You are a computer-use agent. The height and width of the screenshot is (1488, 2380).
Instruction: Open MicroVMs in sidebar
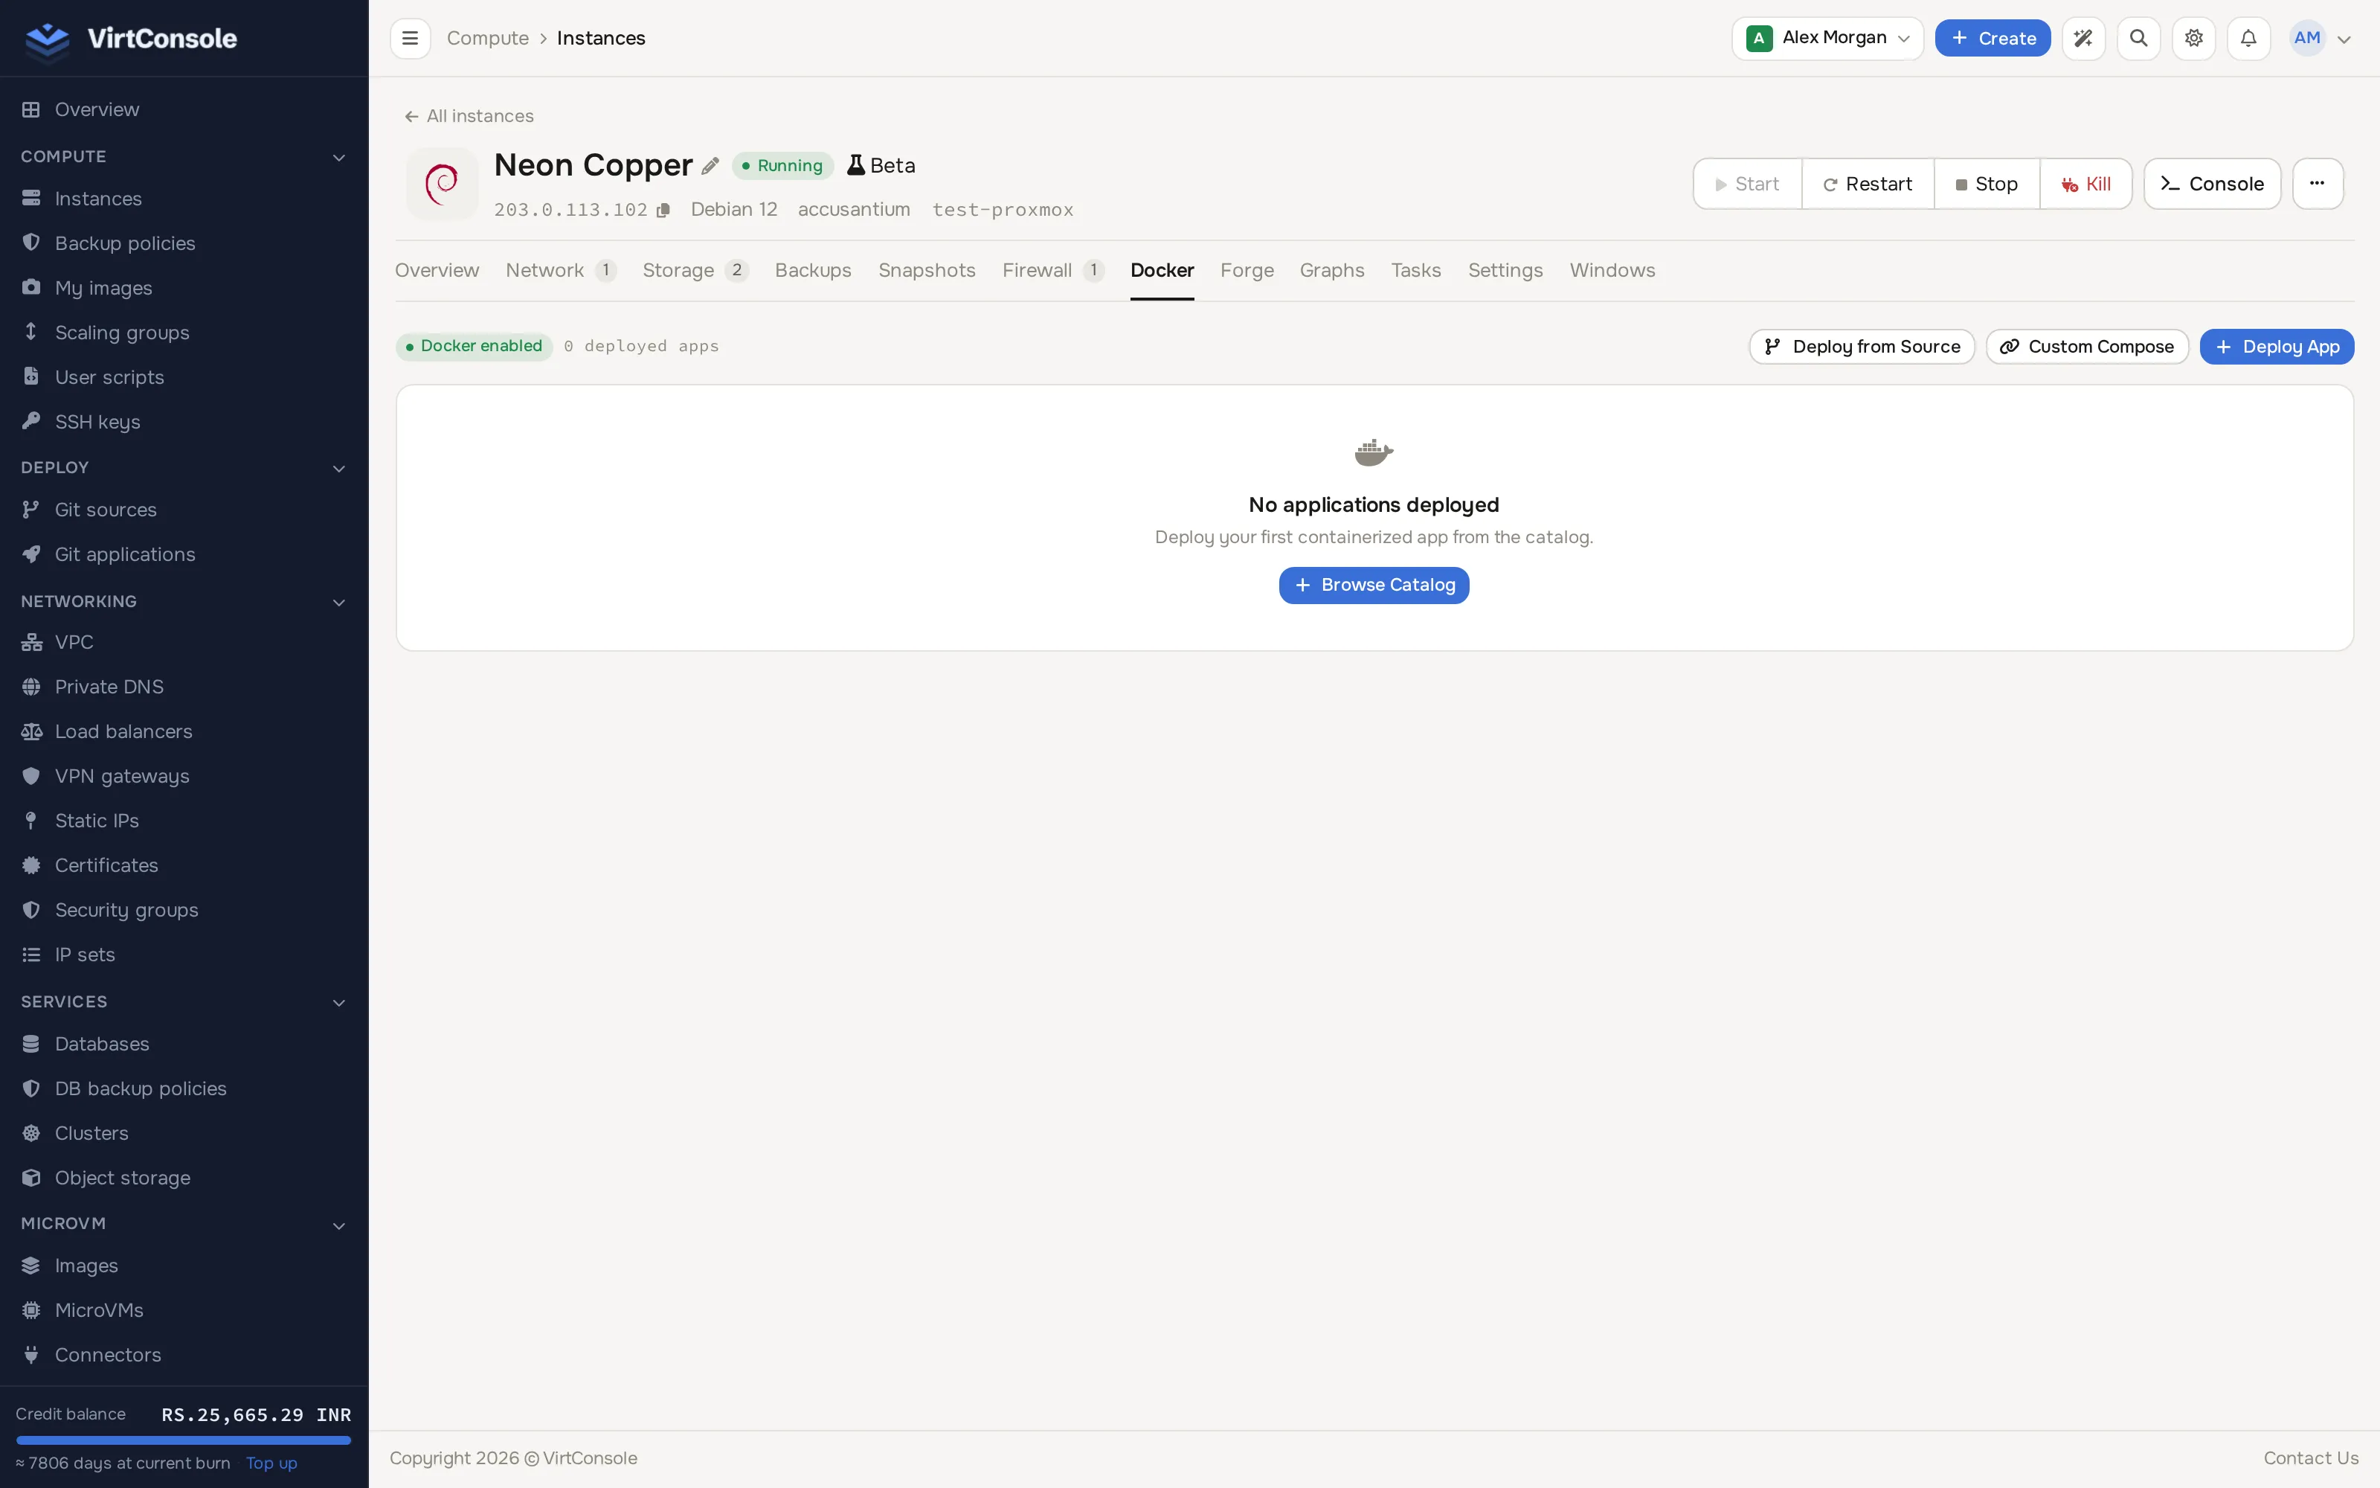tap(184, 1310)
